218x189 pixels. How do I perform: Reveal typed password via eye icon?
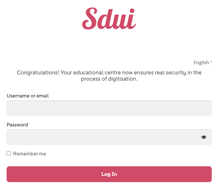[x=204, y=137]
